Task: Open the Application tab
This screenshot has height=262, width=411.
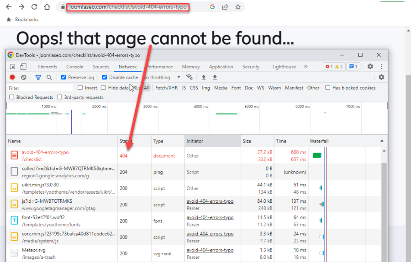Action: (x=221, y=67)
